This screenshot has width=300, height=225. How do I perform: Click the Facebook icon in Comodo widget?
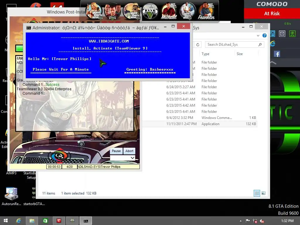277,54
